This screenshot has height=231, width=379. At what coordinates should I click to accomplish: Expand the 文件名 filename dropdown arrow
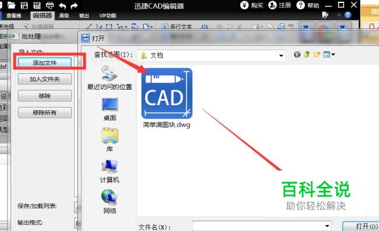point(327,226)
